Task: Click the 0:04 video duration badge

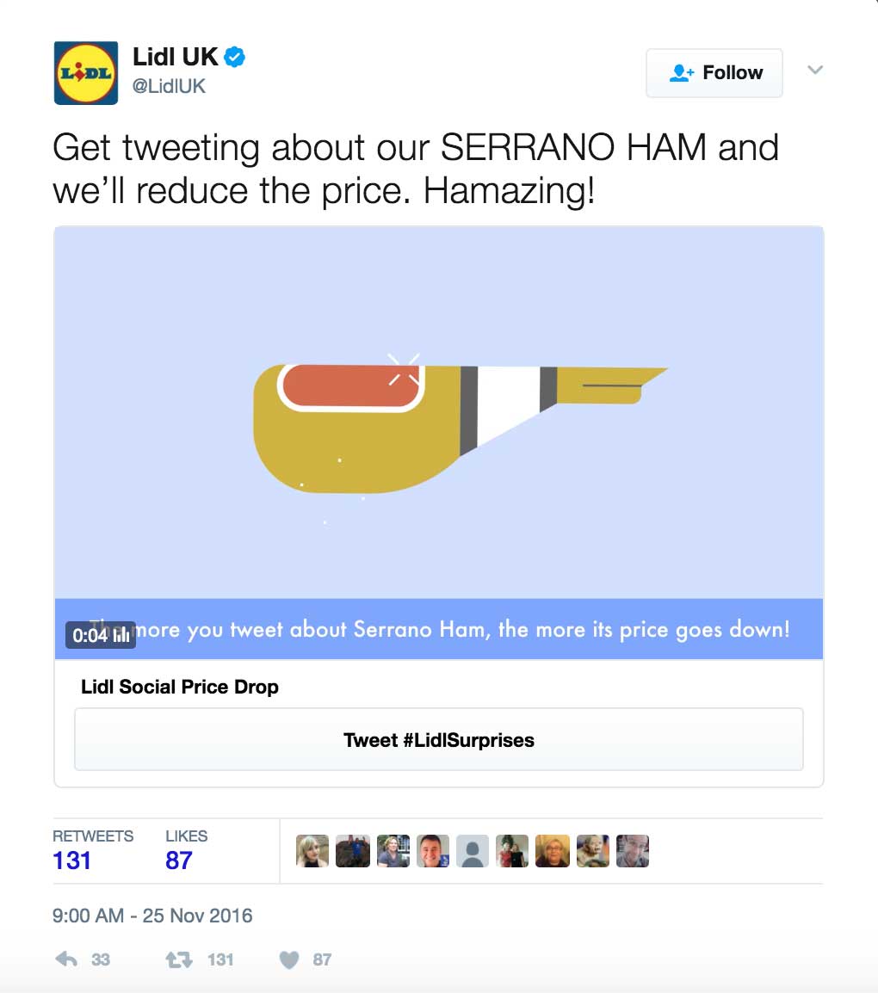Action: point(100,635)
